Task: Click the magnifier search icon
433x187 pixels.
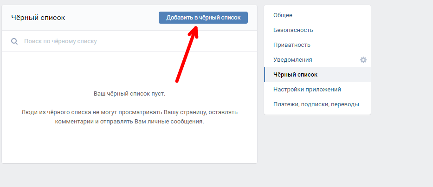Action: click(14, 41)
